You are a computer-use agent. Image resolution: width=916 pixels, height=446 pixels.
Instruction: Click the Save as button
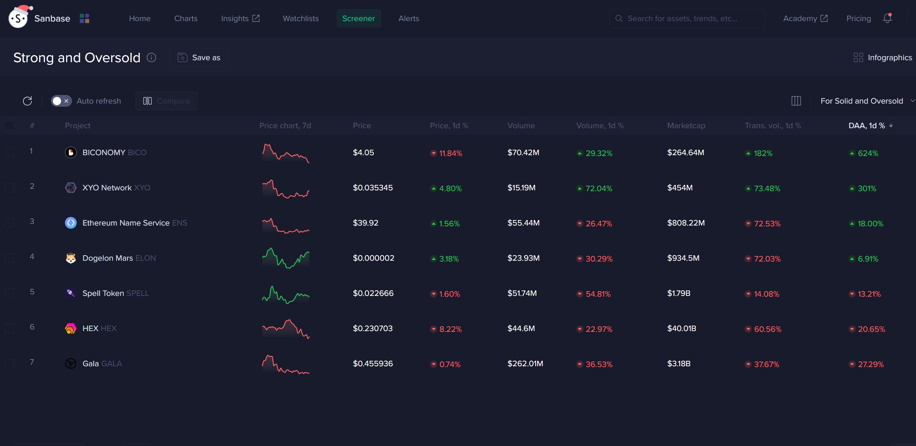[199, 57]
